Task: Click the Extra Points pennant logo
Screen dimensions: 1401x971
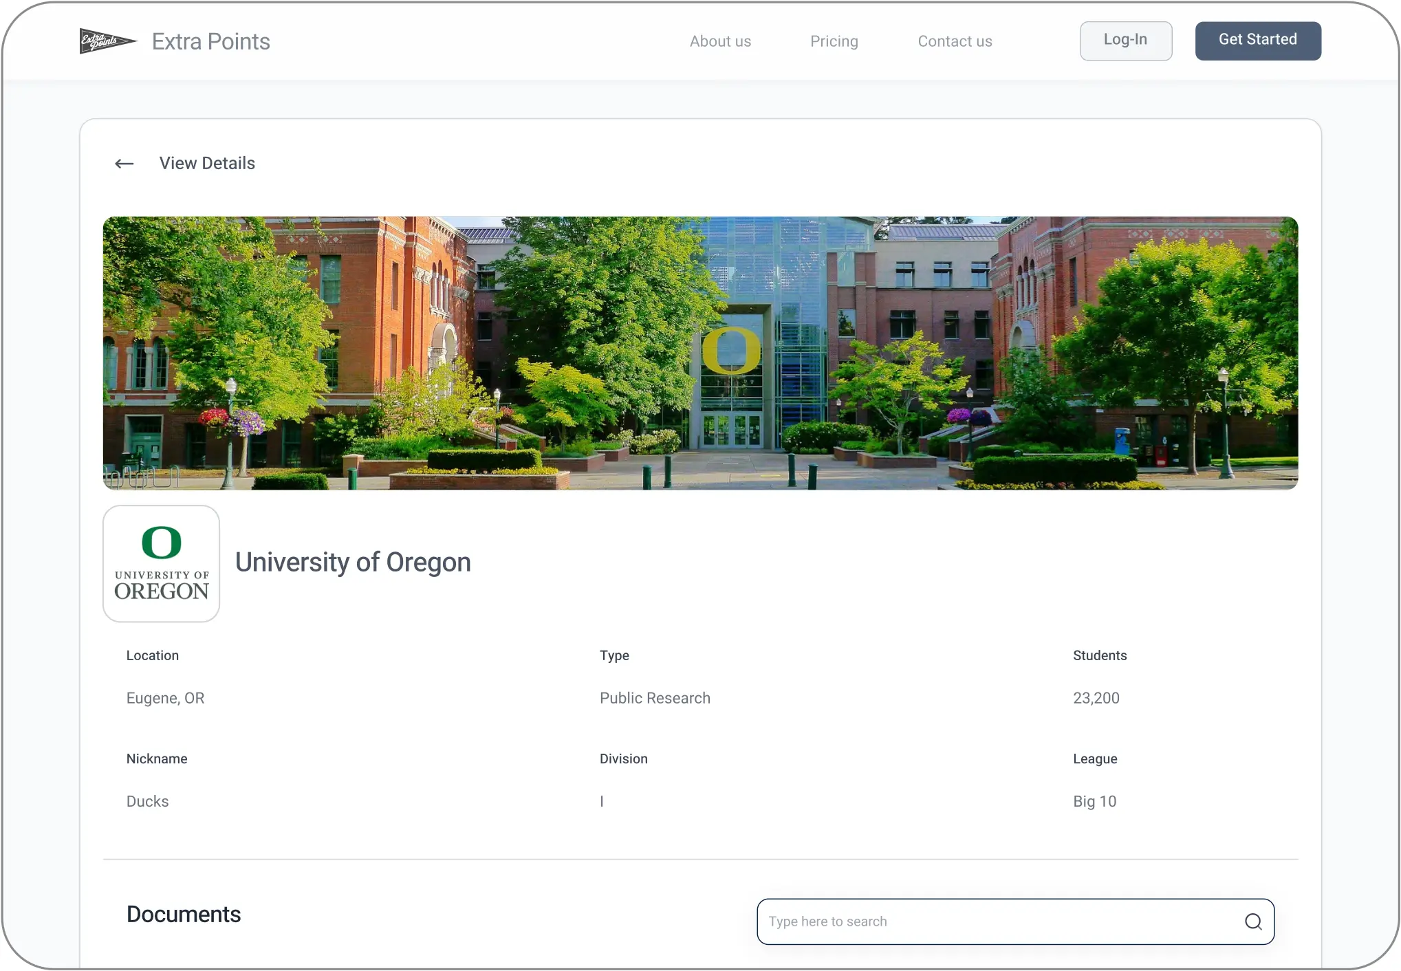Action: (x=107, y=41)
